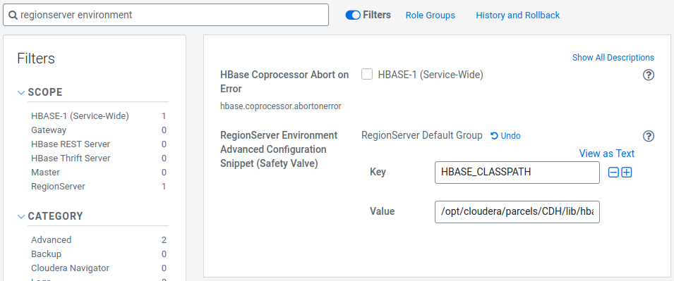The width and height of the screenshot is (674, 281).
Task: Collapse the CATEGORY filter section
Action: pyautogui.click(x=21, y=217)
